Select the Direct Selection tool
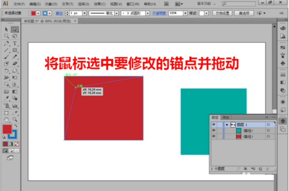 click(14, 29)
